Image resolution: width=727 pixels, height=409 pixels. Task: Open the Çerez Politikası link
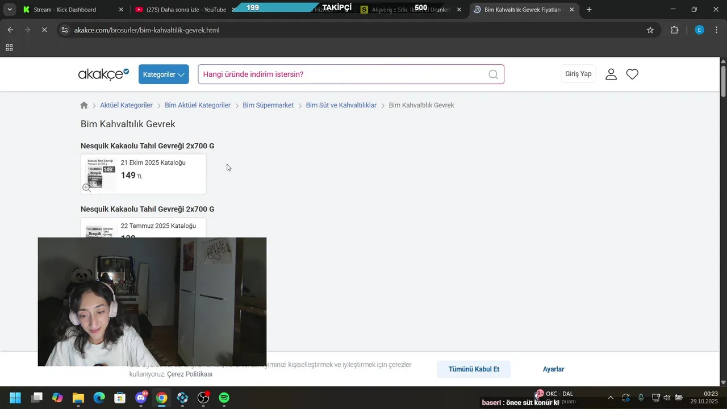click(x=190, y=374)
